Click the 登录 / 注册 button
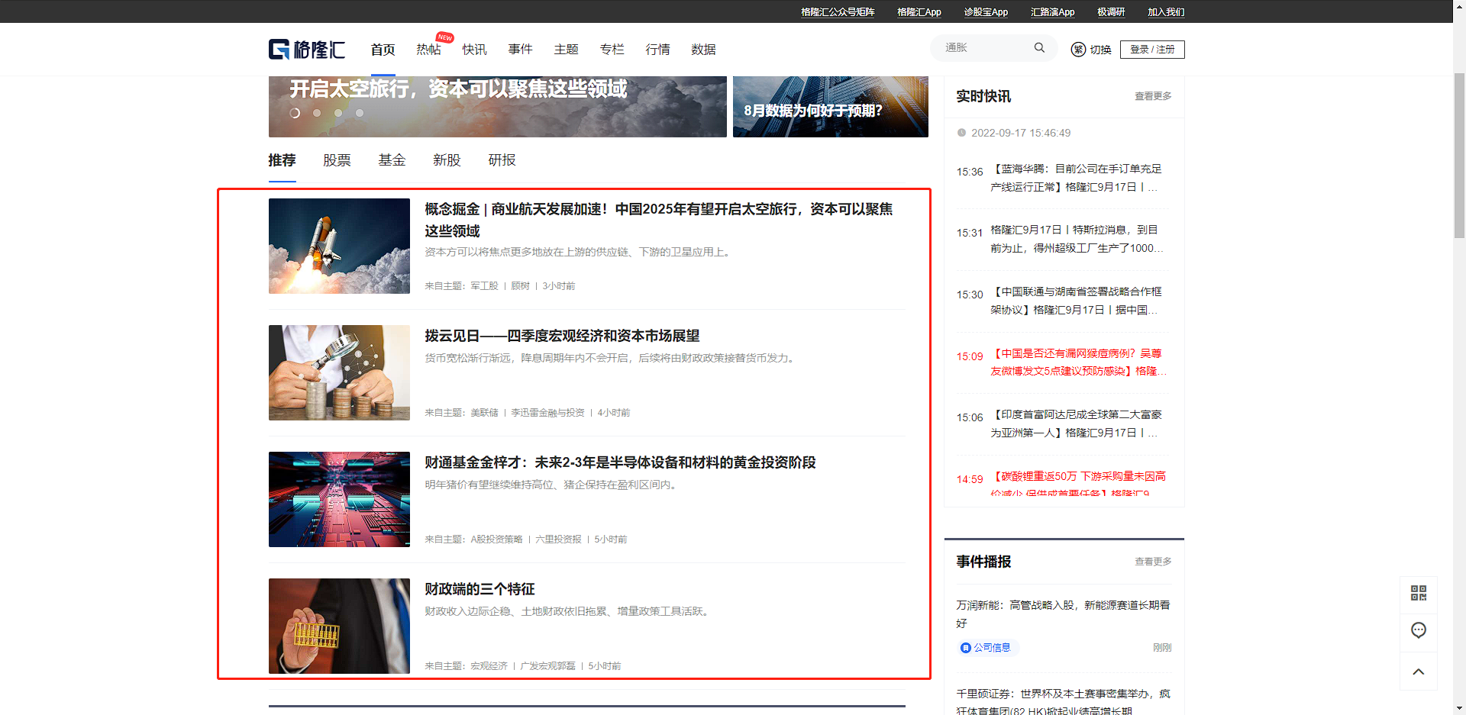1466x715 pixels. 1152,50
